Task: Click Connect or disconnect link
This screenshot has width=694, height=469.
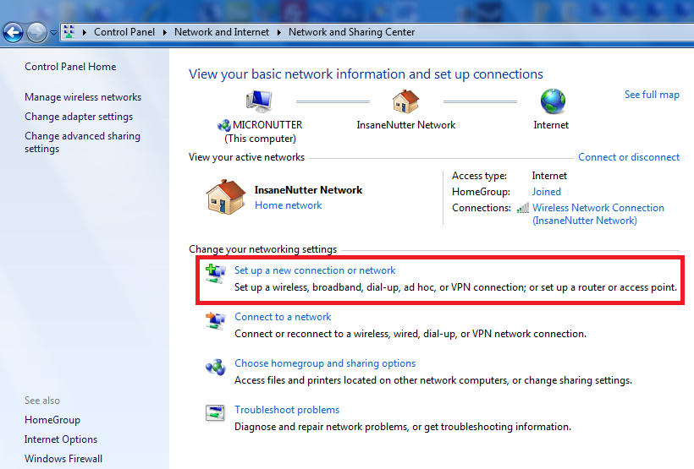Action: [629, 157]
